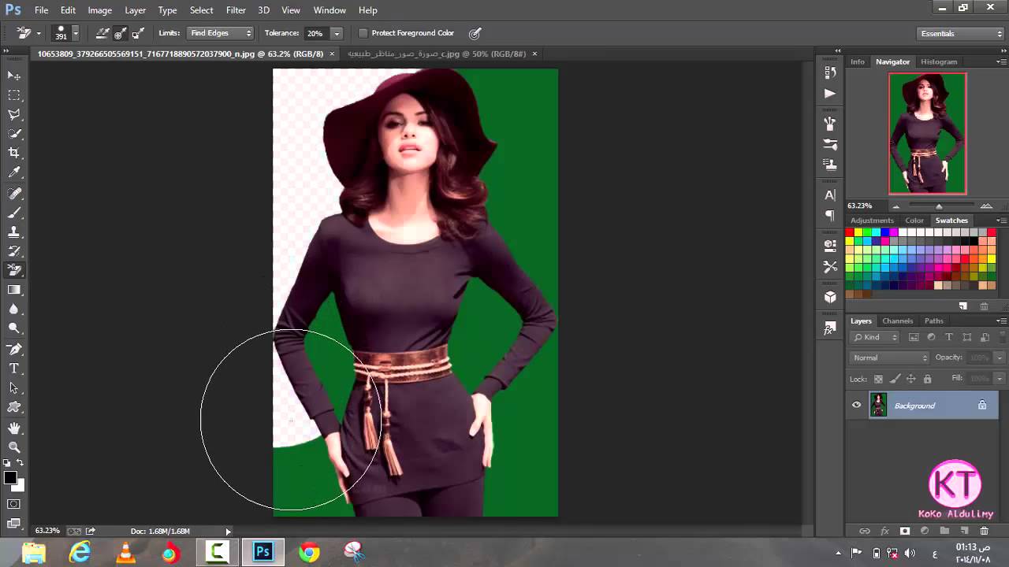
Task: Toggle sampling: once option
Action: click(x=120, y=33)
